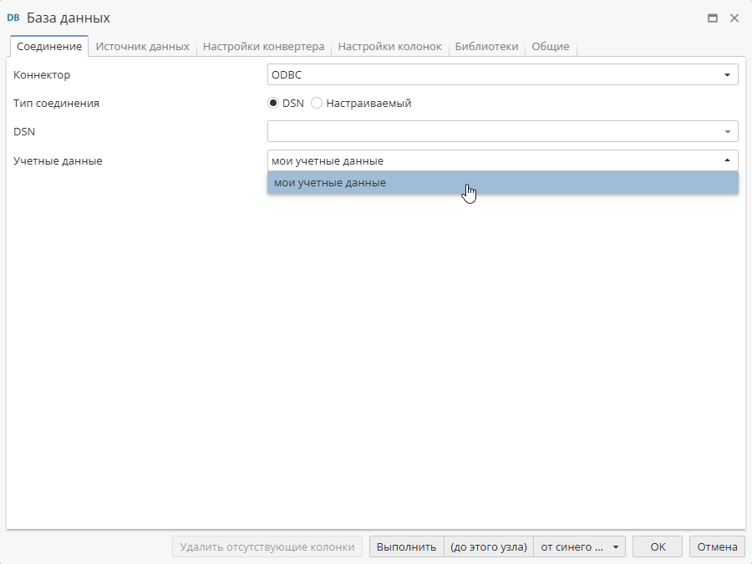Click Удалить отсутствующие колонки
The image size is (752, 564).
click(267, 546)
